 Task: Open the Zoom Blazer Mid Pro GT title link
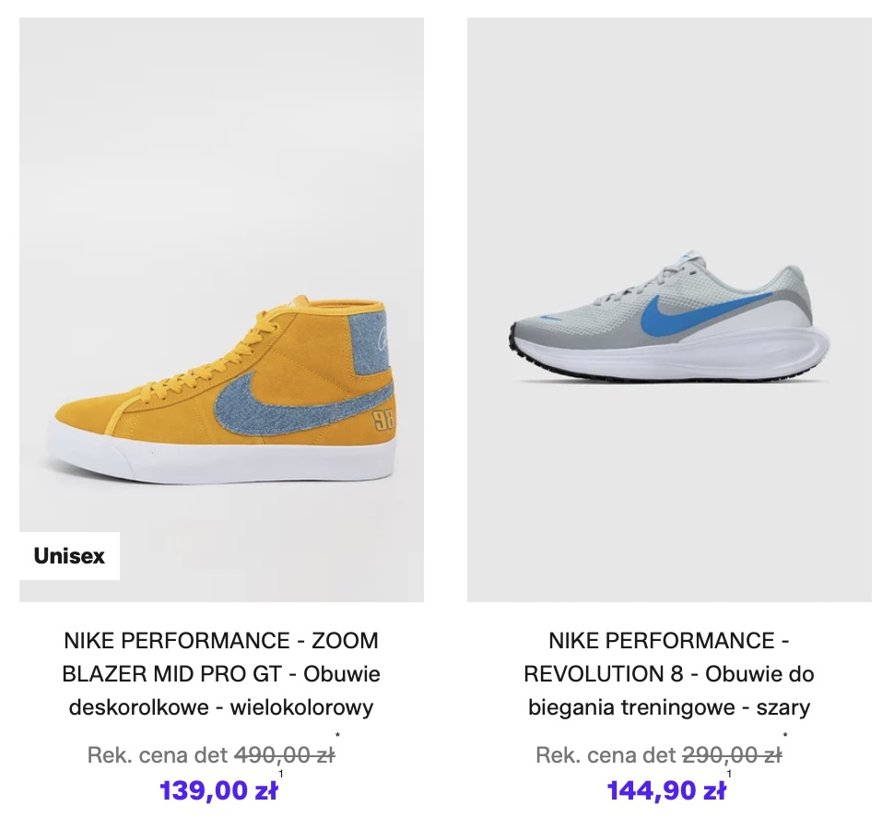pyautogui.click(x=221, y=674)
